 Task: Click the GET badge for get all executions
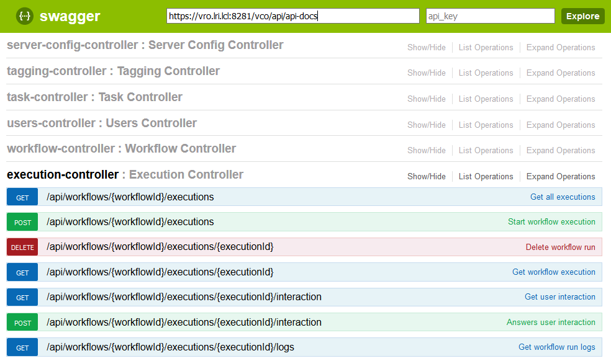tap(22, 197)
